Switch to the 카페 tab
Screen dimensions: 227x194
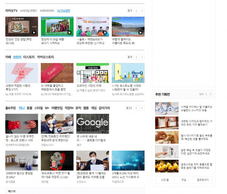coord(8,57)
